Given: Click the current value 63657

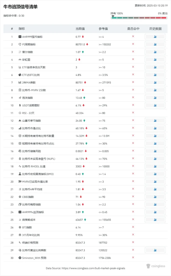Looking at the screenshot, I should (x=79, y=220).
